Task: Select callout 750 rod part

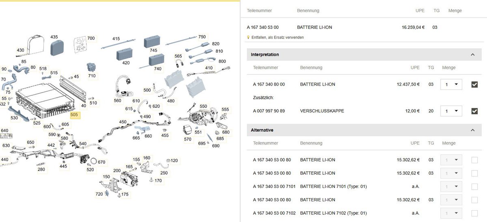Action: tap(202, 37)
